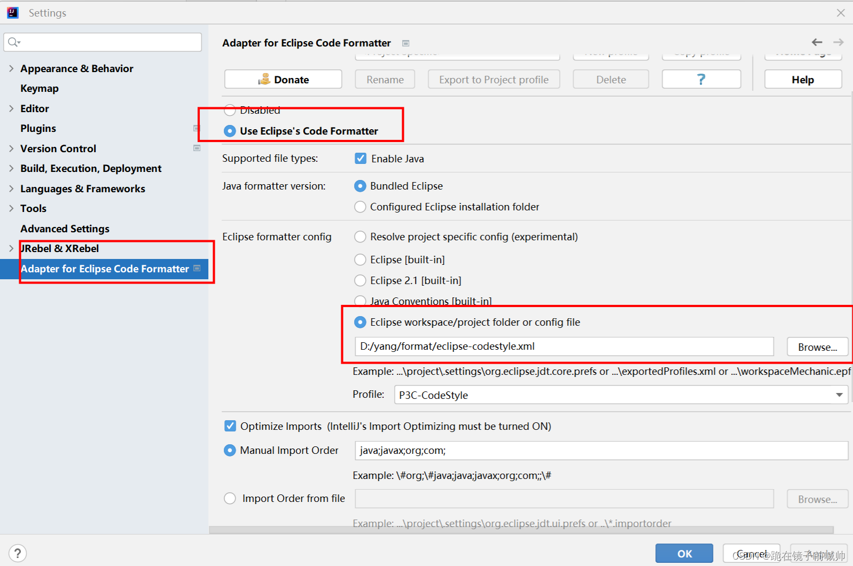Select Resolve project specific config option
The height and width of the screenshot is (566, 853).
[x=361, y=237]
